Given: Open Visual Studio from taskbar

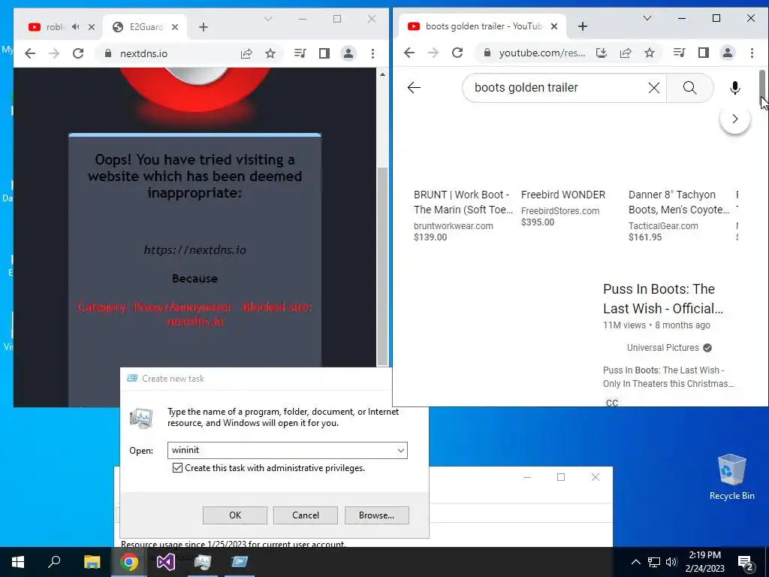Looking at the screenshot, I should [x=166, y=562].
